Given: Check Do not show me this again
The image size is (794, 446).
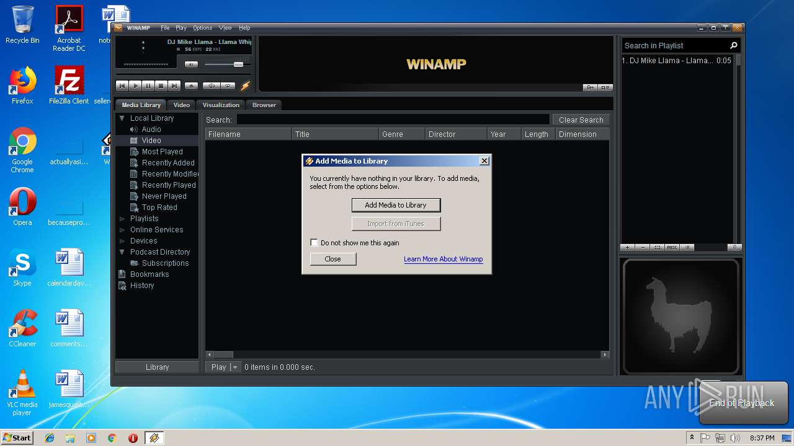Looking at the screenshot, I should pos(314,242).
